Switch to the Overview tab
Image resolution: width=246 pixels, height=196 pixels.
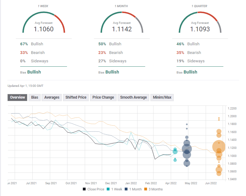tap(17, 97)
